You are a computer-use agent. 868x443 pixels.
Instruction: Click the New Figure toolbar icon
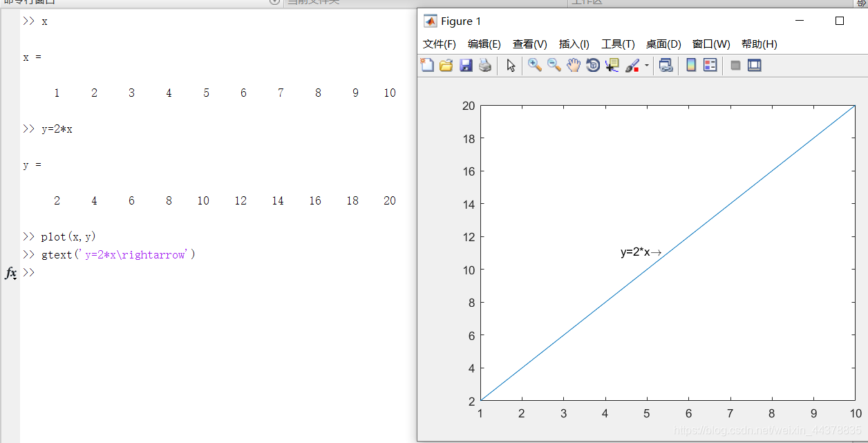(428, 65)
